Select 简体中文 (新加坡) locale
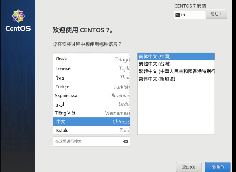This screenshot has height=172, width=236. pyautogui.click(x=176, y=79)
